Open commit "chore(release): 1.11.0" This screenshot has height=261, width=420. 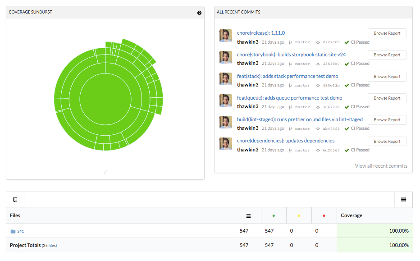pos(260,33)
